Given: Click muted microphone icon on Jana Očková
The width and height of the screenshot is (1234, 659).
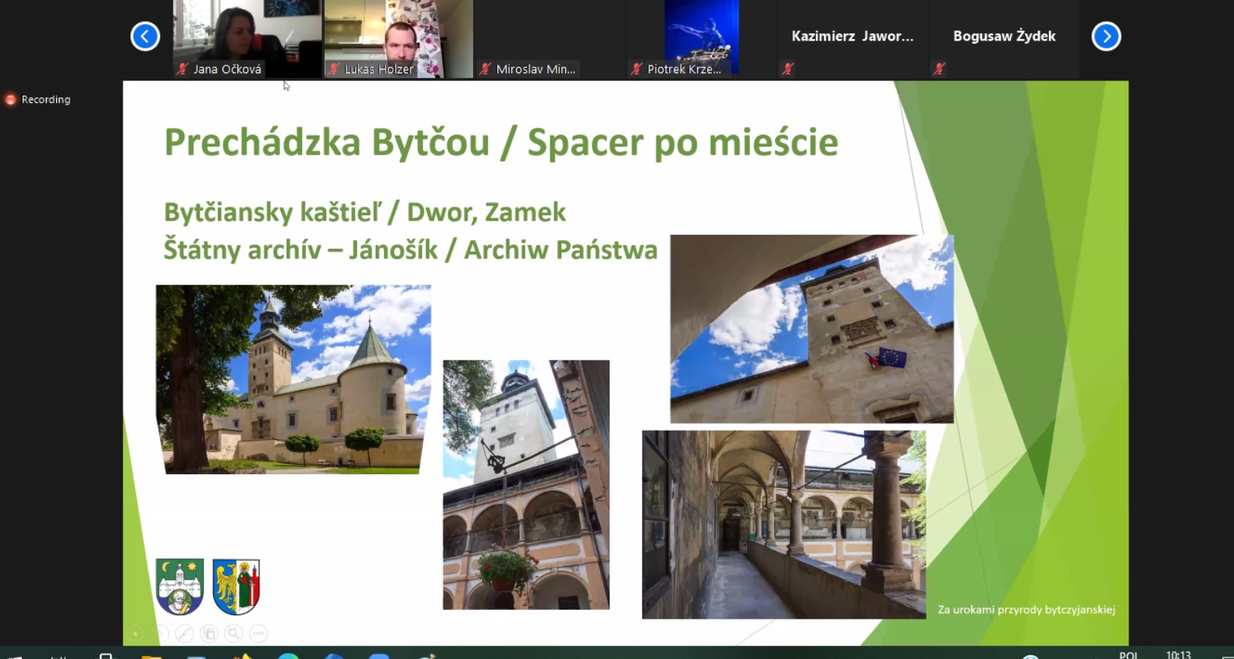Looking at the screenshot, I should (x=183, y=69).
